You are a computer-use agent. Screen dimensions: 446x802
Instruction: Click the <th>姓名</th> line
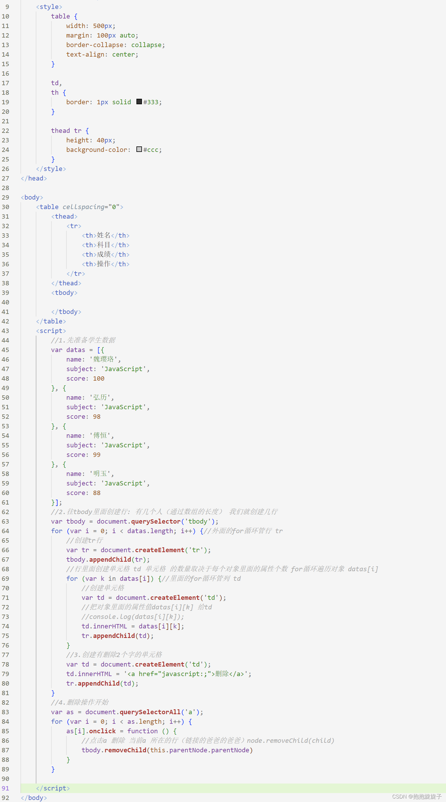105,235
